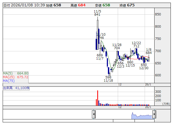Click the (万株) volume unit label

tap(166, 104)
